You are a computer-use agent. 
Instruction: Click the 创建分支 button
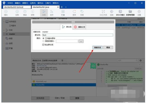(x=97, y=48)
